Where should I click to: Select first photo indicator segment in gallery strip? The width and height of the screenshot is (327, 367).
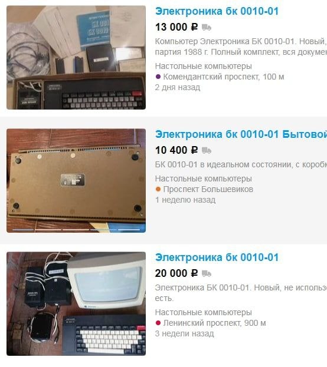[x=23, y=230]
